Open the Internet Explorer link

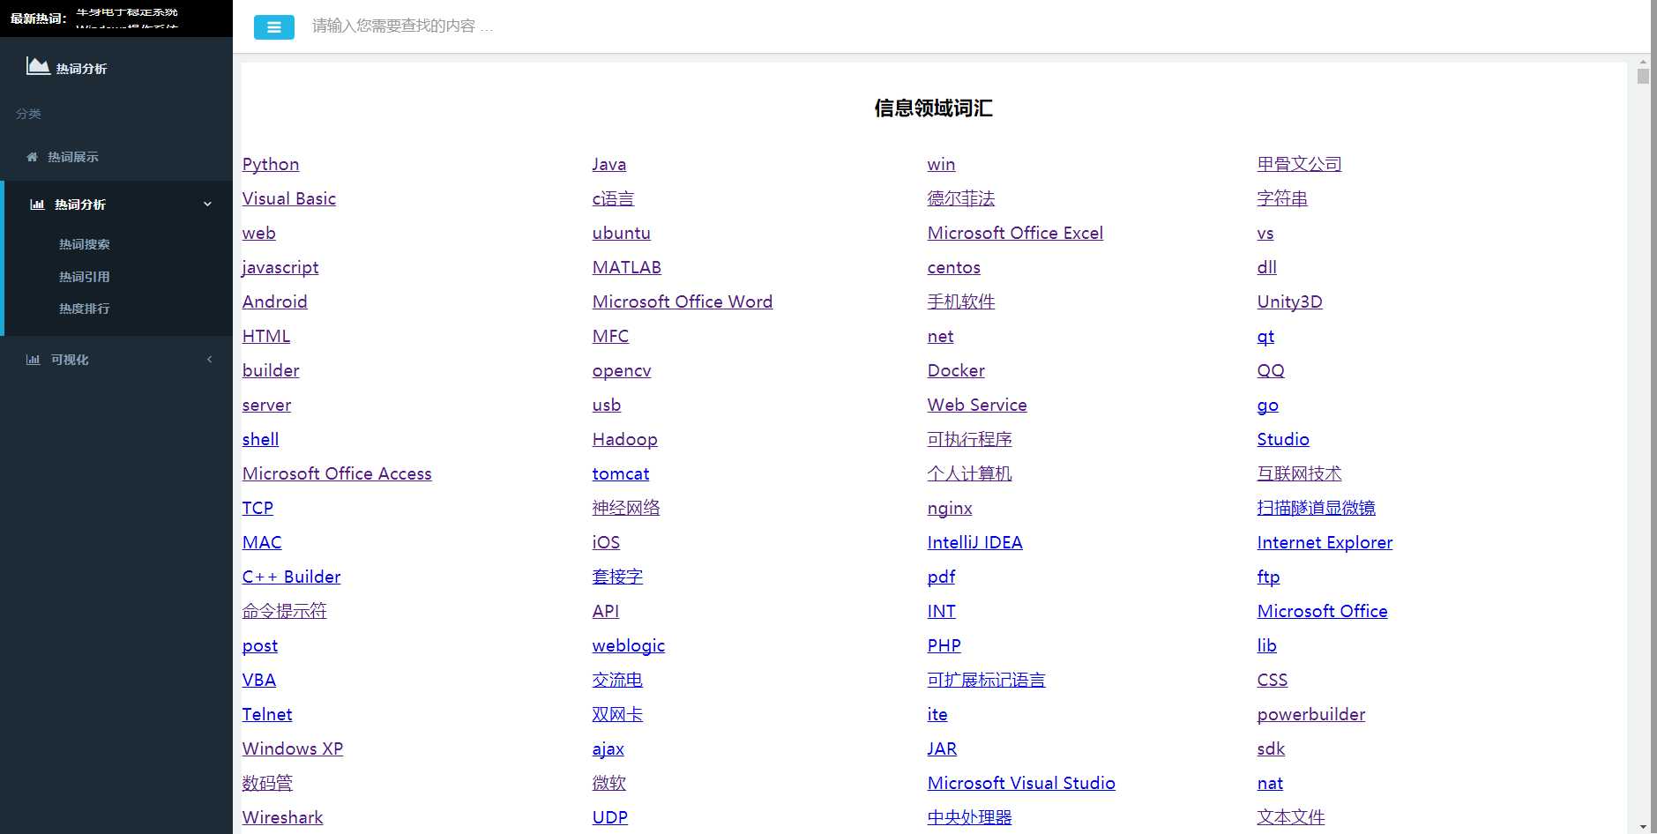[x=1325, y=542]
